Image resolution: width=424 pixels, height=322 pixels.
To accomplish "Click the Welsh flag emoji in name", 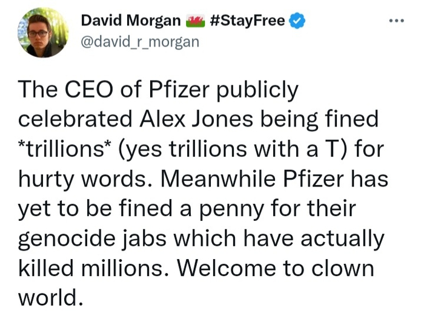I will pos(195,21).
